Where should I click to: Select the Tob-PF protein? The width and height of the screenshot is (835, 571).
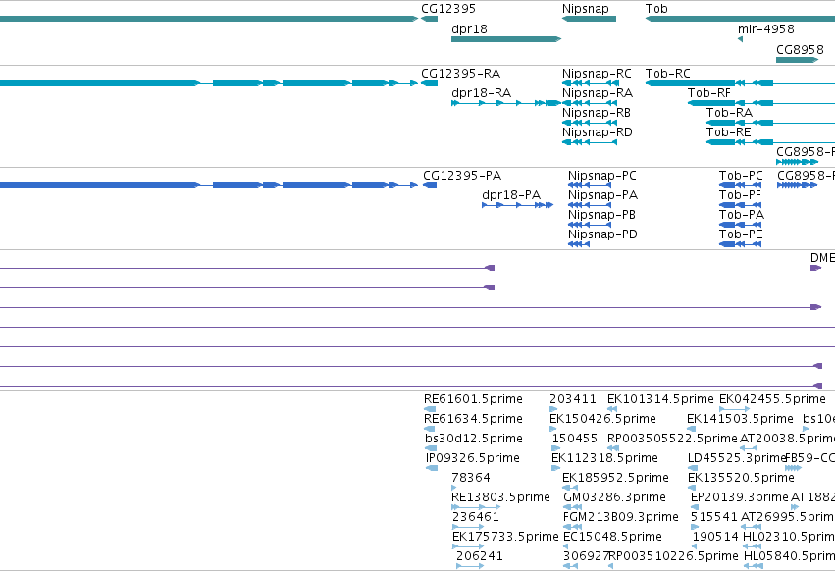tap(740, 205)
